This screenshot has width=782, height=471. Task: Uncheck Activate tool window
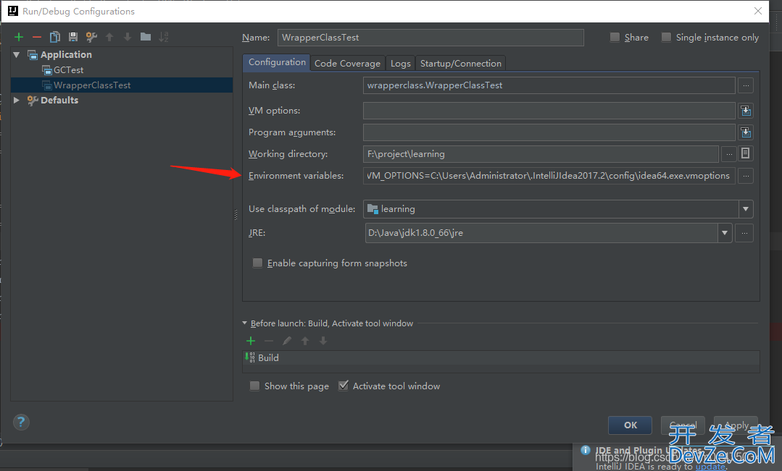pos(343,386)
